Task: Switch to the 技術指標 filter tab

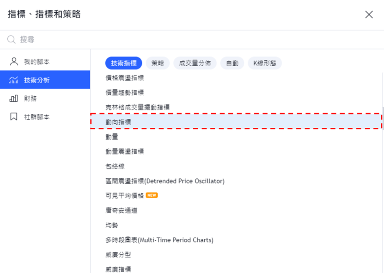Action: 123,63
